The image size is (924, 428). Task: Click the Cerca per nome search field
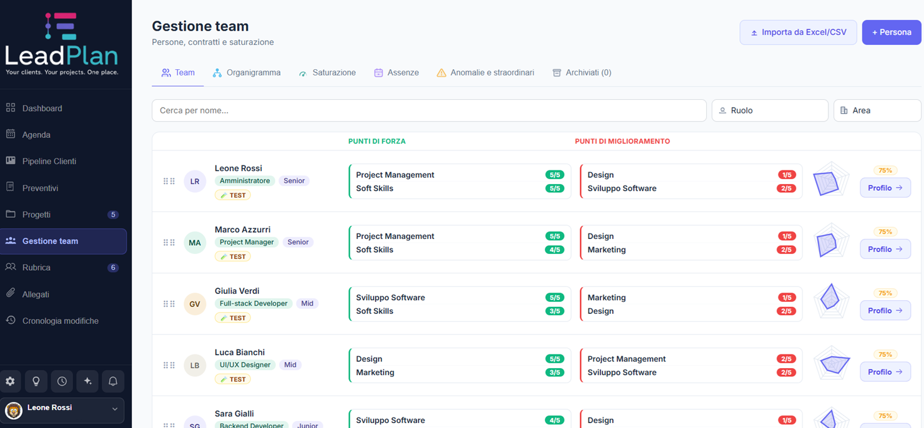coord(430,110)
